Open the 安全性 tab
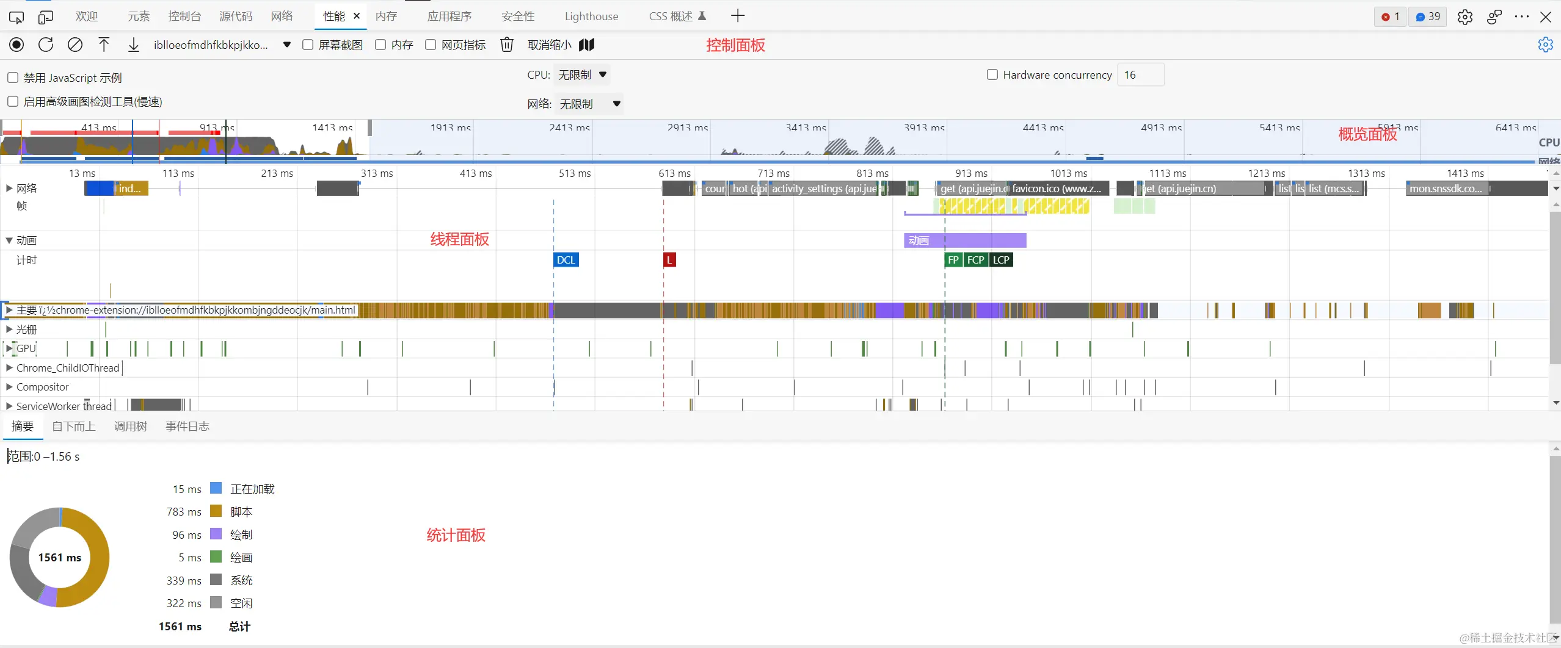This screenshot has width=1561, height=648. (x=518, y=16)
